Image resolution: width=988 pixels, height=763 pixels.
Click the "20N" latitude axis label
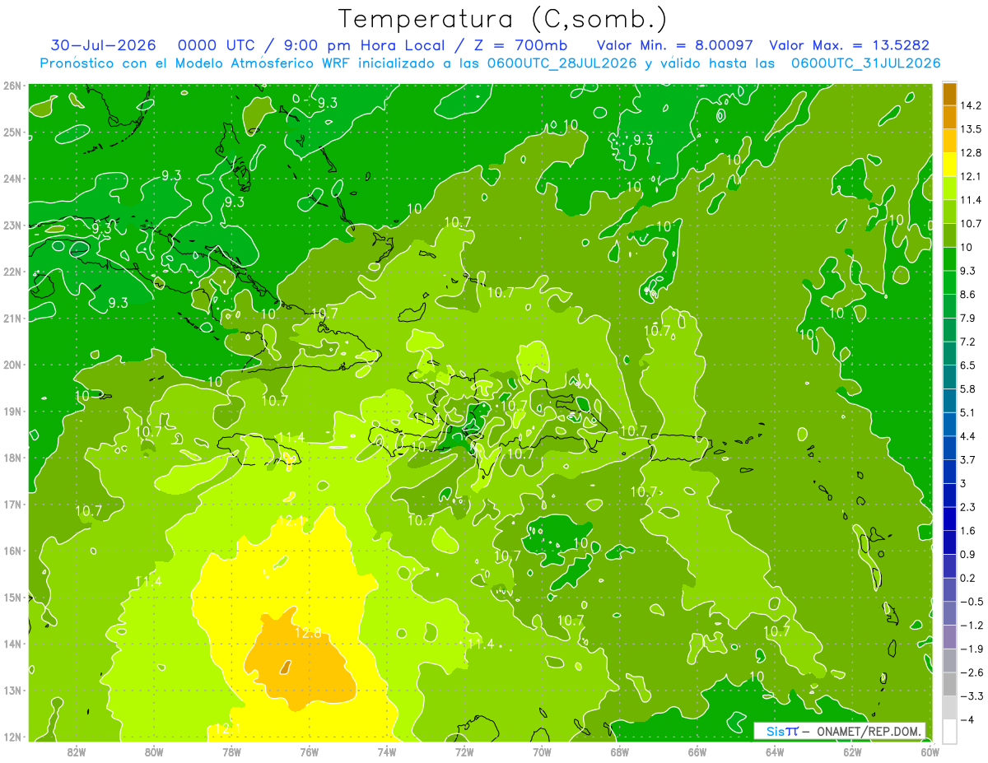[12, 365]
